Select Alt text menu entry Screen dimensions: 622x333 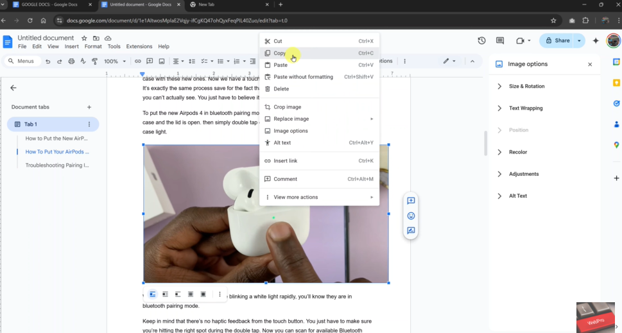click(x=319, y=142)
